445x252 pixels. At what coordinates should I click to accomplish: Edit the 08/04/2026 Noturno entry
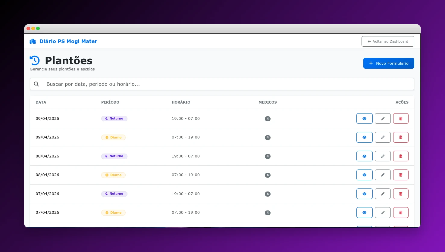point(383,156)
